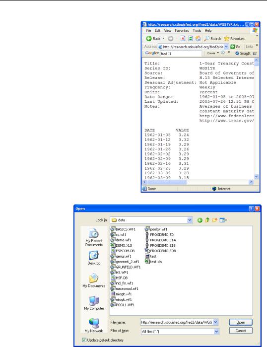
Task: Click the browser horizontal scrollbar right arrow
Action: pos(251,182)
